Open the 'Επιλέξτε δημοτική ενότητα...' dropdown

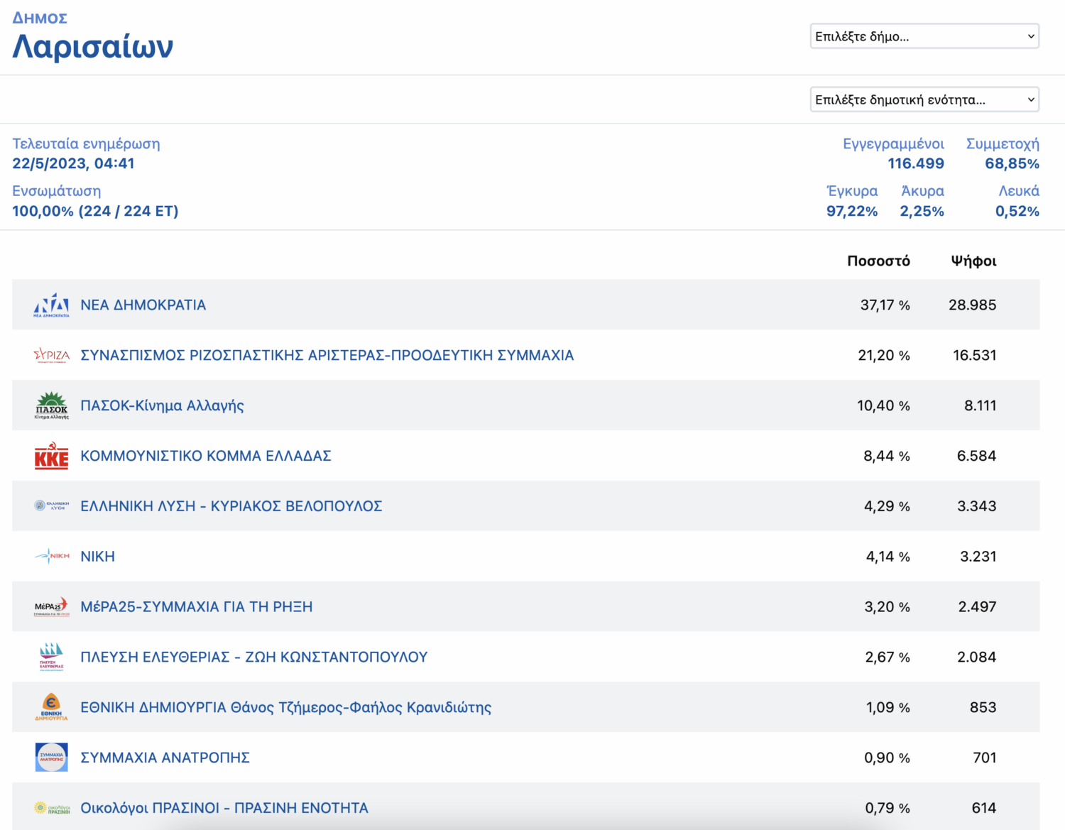tap(924, 99)
